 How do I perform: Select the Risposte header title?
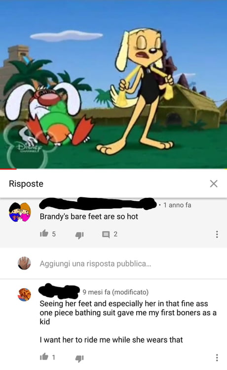(26, 184)
